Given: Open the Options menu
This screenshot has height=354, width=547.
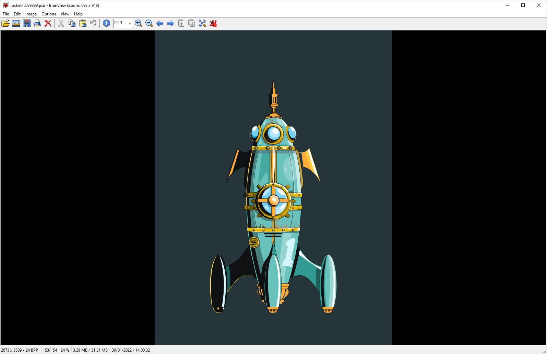Looking at the screenshot, I should pyautogui.click(x=49, y=14).
